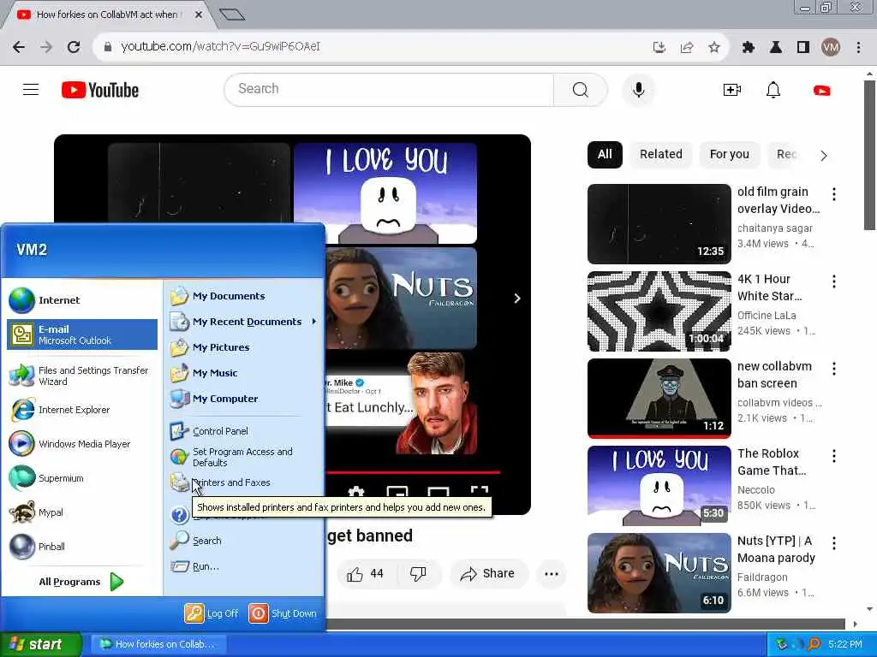Switch player to theater mode
This screenshot has width=877, height=657.
click(438, 492)
